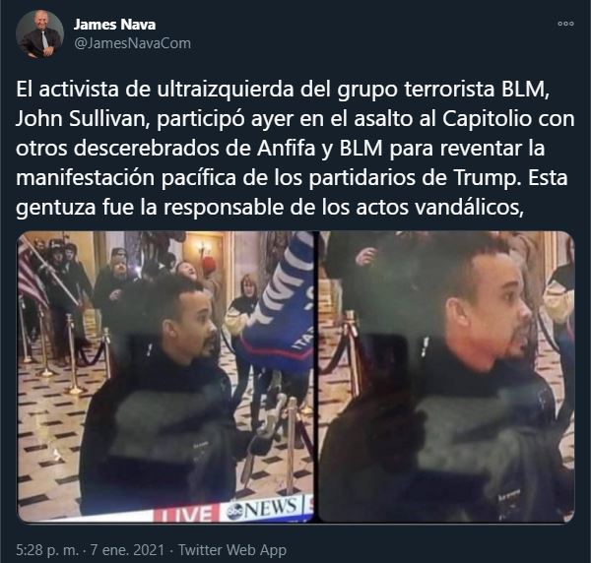The width and height of the screenshot is (591, 563).
Task: Open the left ABC News photo
Action: coord(165,377)
